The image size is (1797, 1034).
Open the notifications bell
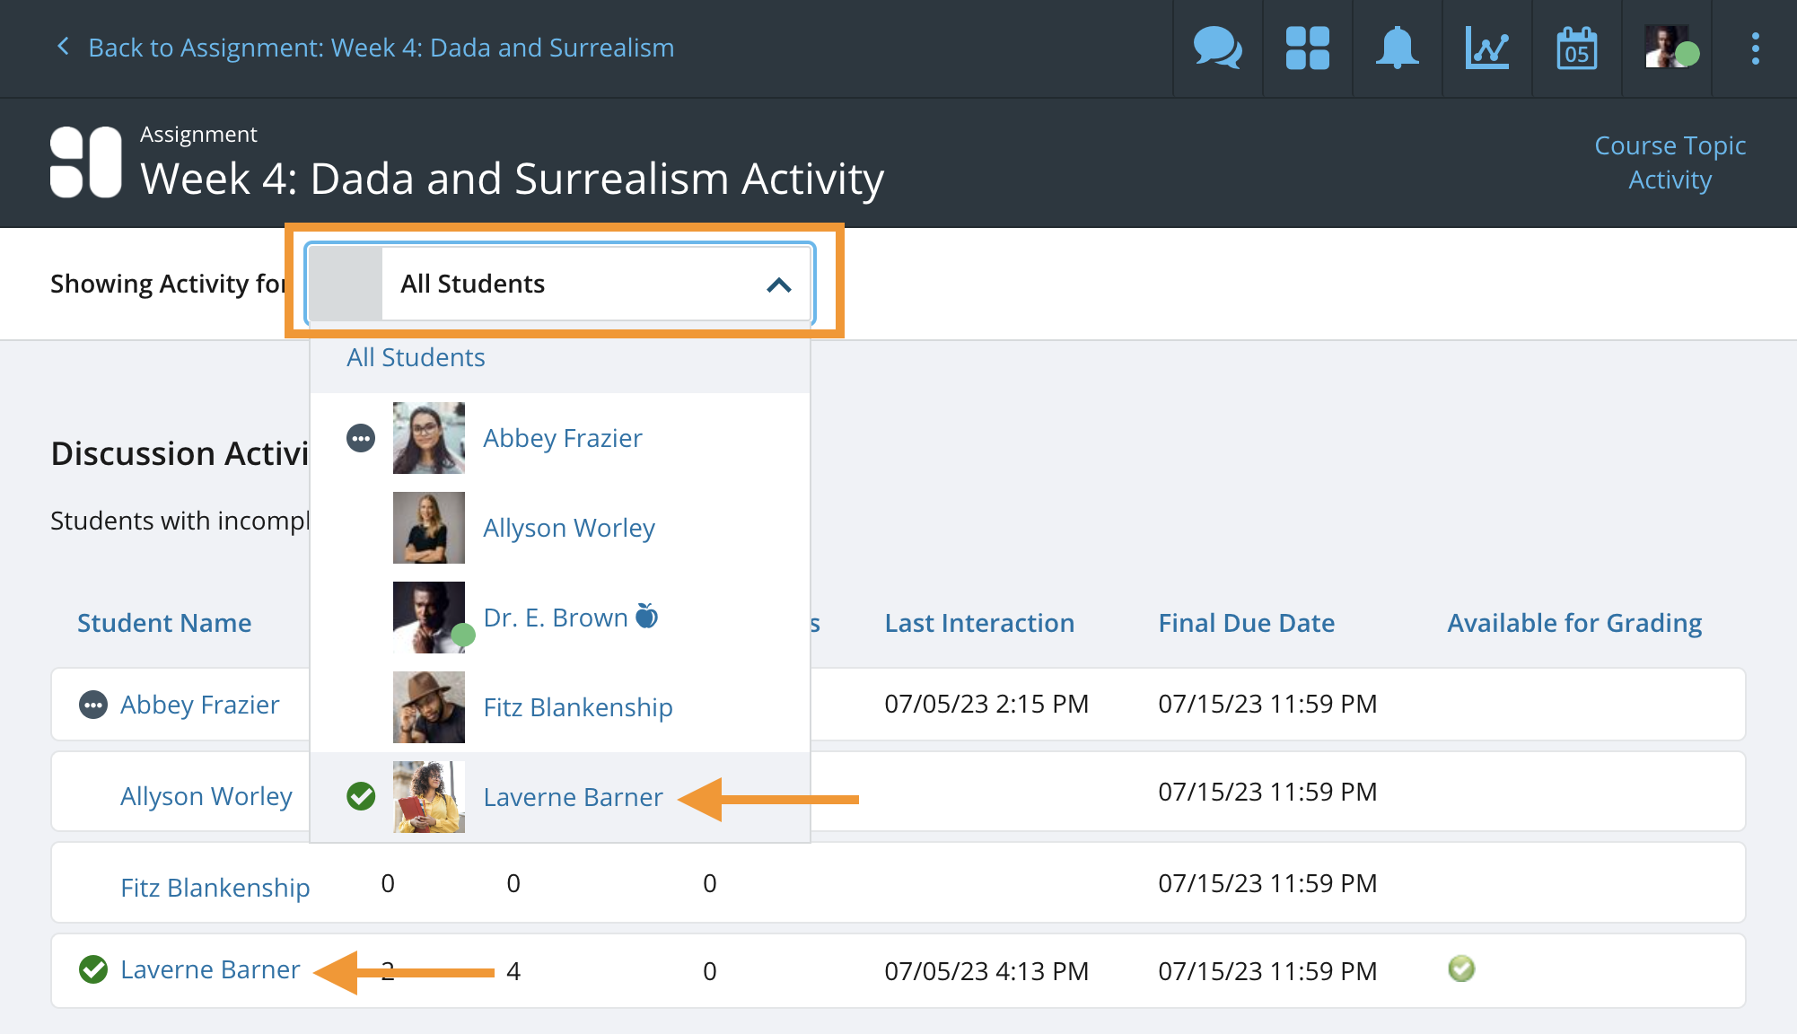[x=1397, y=48]
